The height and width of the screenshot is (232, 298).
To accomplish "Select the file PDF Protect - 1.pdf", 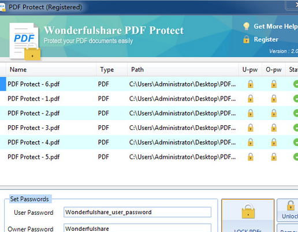I will pos(33,99).
